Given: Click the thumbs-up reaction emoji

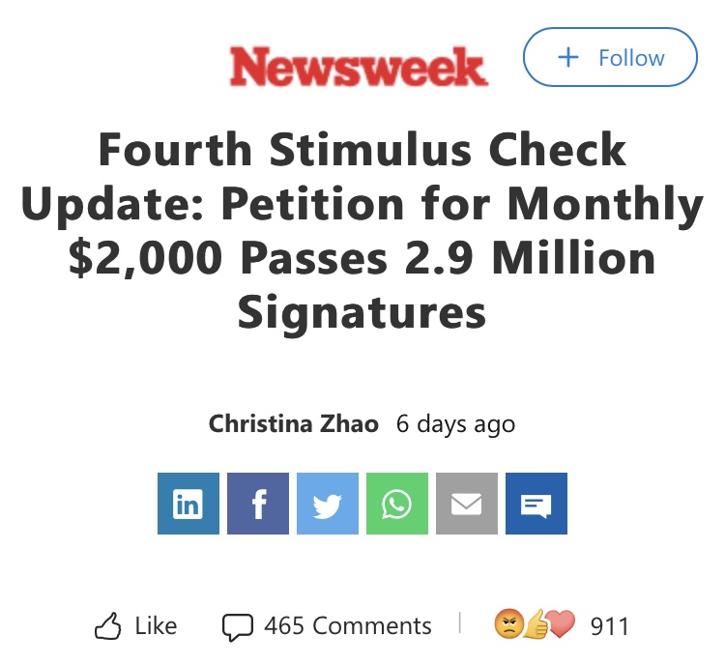Looking at the screenshot, I should [x=535, y=625].
